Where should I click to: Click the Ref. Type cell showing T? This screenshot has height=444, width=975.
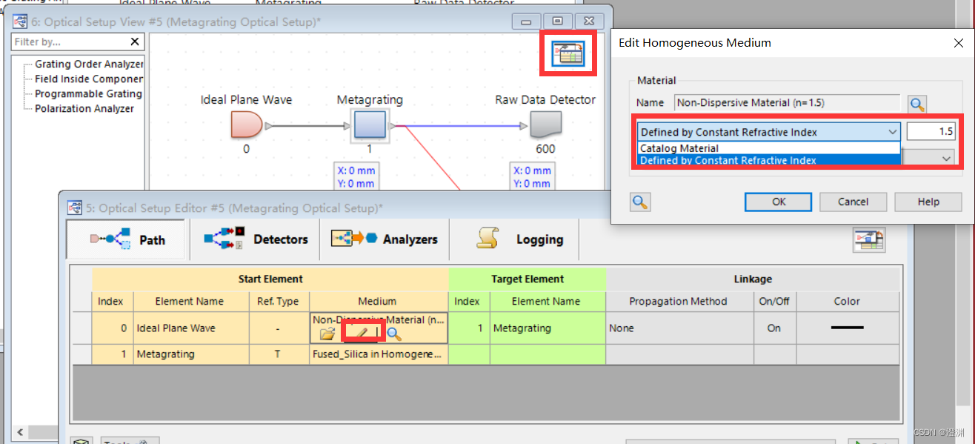pyautogui.click(x=279, y=354)
